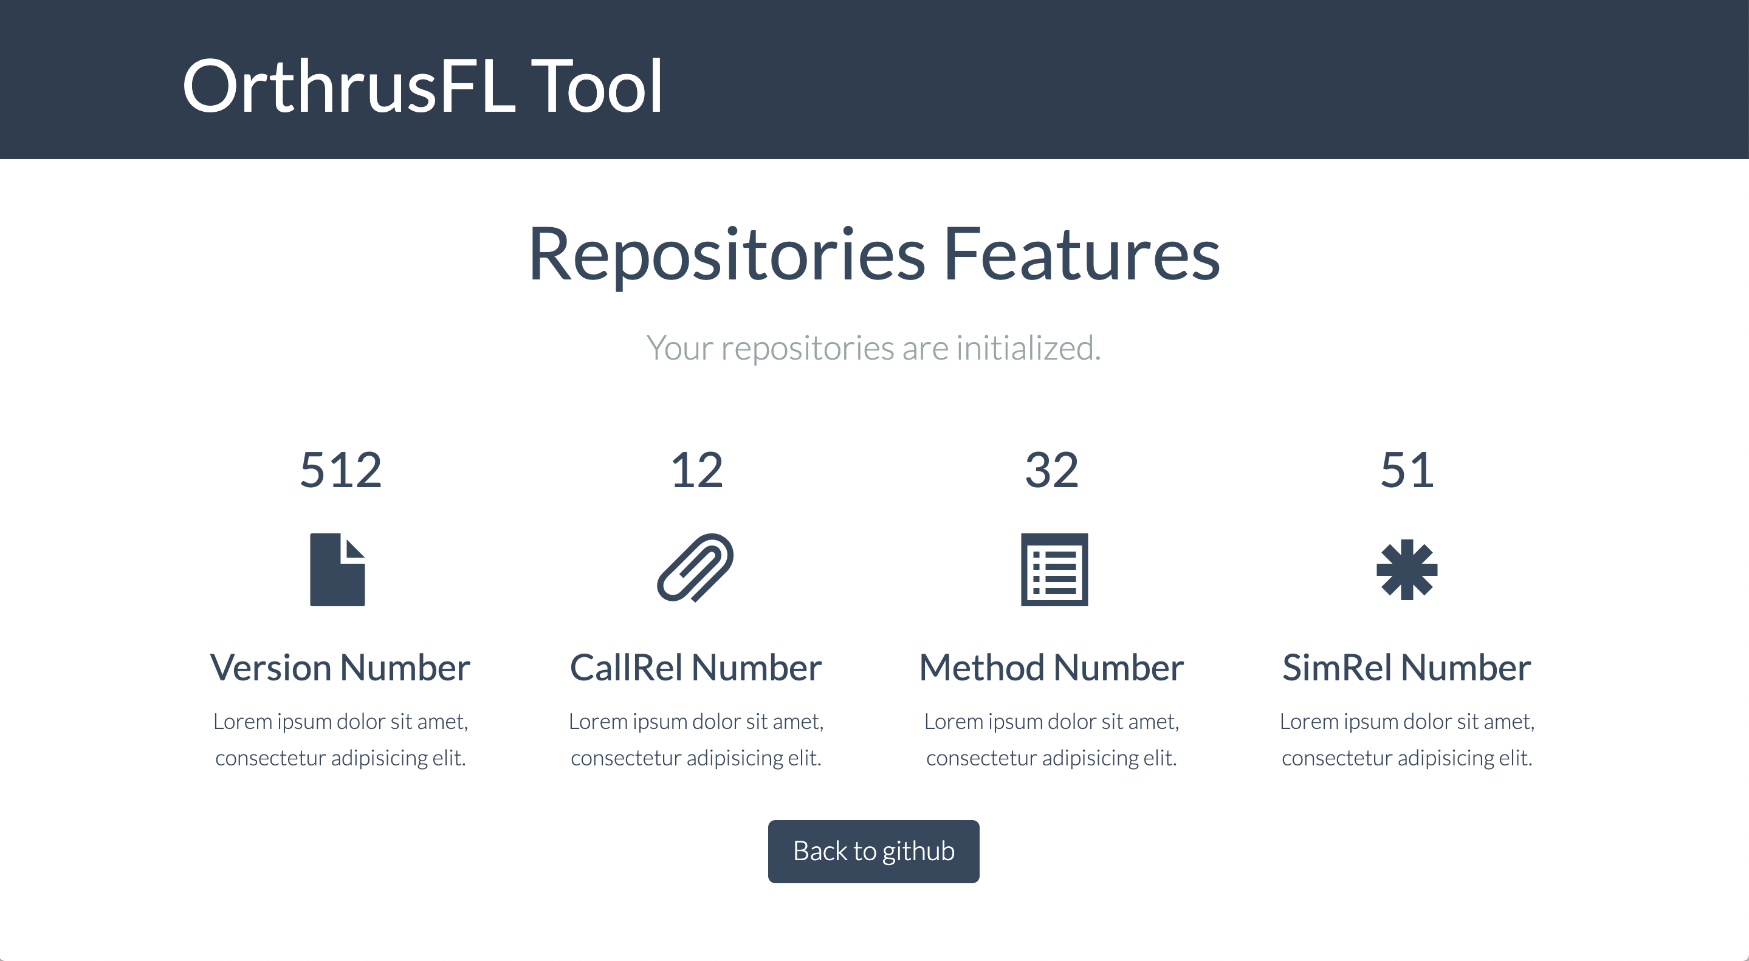Select the CallRel Number heading
Screen dimensions: 1749x961
coord(696,668)
